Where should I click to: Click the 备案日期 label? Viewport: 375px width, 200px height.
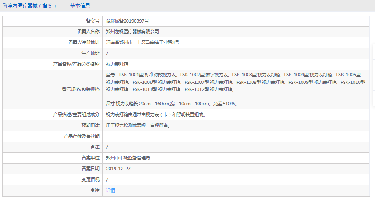click(x=90, y=169)
